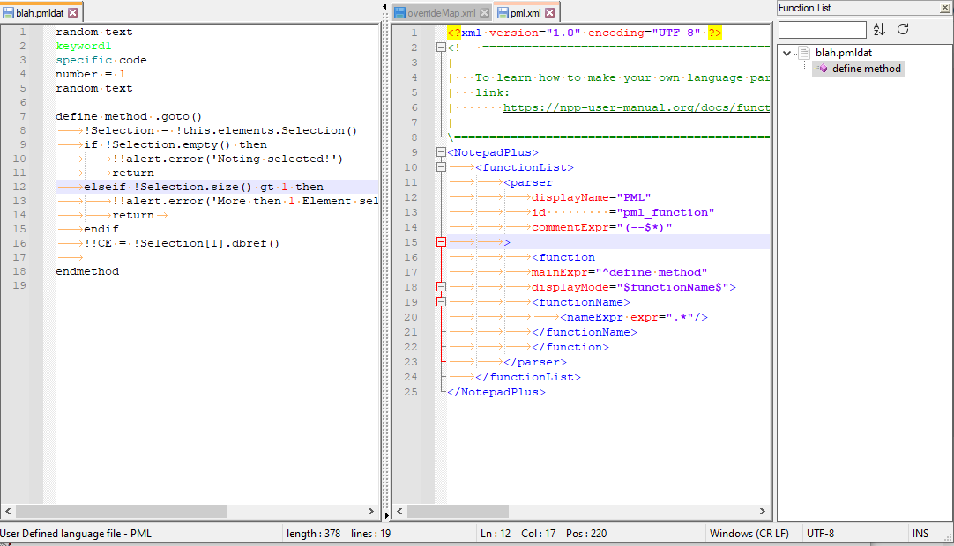This screenshot has width=954, height=546.
Task: Click '<nameExpr expr=".*"/>' on line 20
Action: pyautogui.click(x=633, y=317)
